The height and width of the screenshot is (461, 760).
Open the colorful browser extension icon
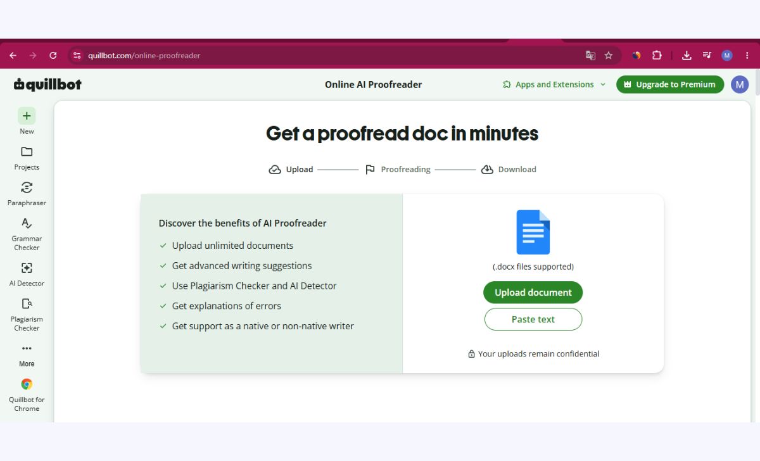(636, 56)
